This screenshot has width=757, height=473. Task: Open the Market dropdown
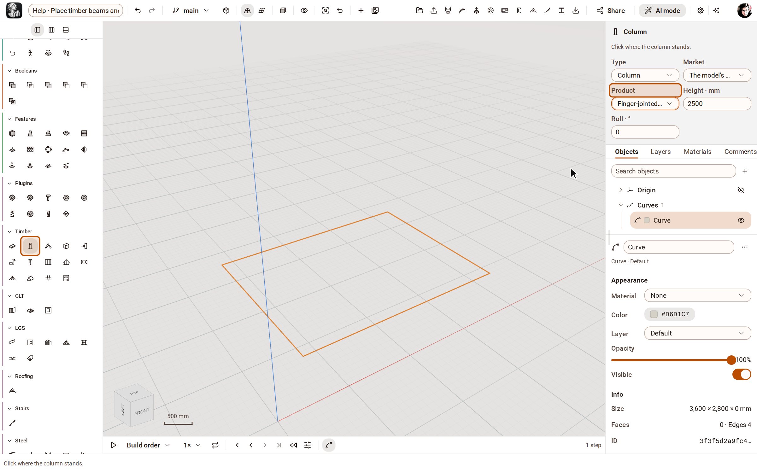(717, 75)
